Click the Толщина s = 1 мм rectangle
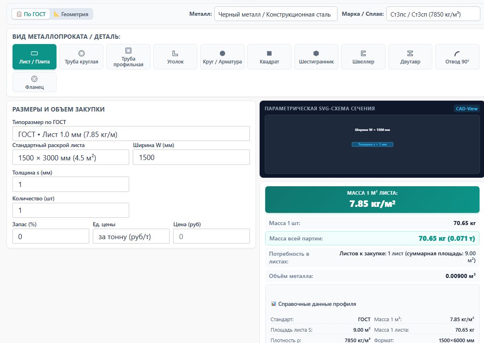 click(372, 144)
